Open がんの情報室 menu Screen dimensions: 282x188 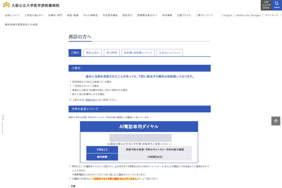click(x=90, y=16)
